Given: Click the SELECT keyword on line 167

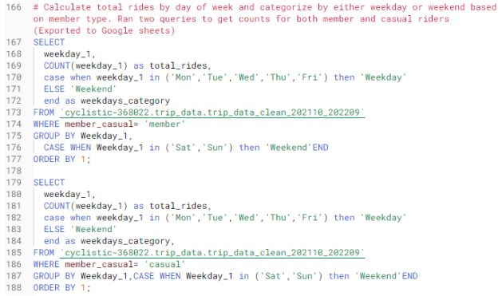Looking at the screenshot, I should (x=49, y=42).
